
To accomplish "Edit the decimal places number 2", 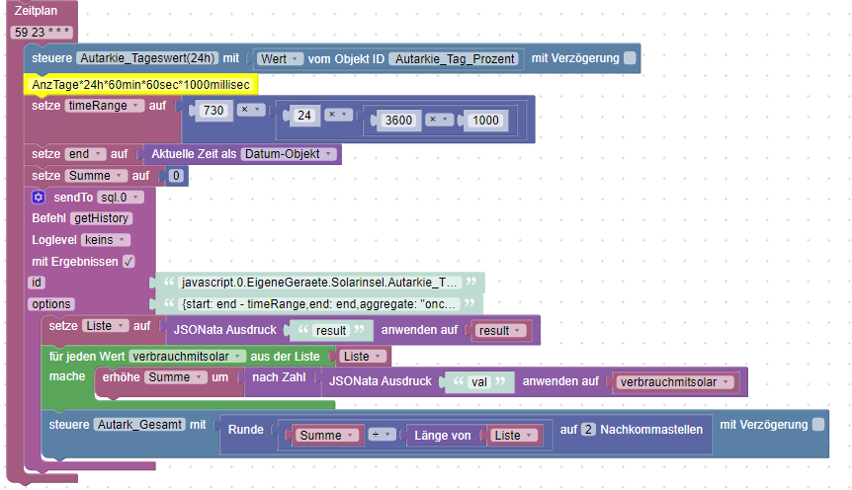I will 588,429.
